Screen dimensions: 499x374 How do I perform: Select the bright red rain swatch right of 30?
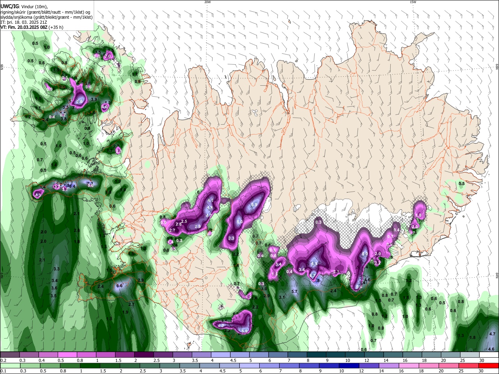tap(488, 365)
